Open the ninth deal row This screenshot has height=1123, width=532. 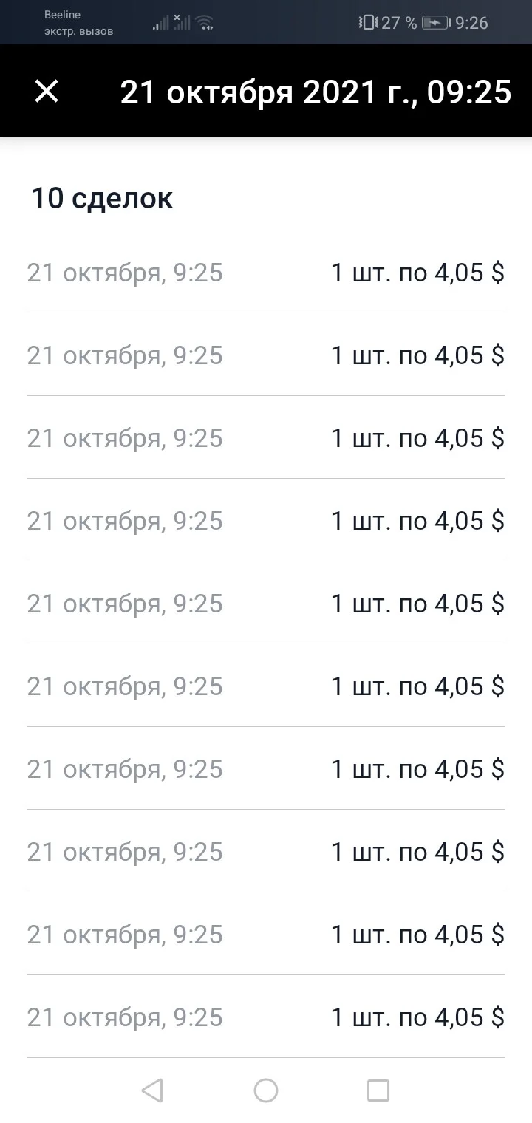tap(266, 935)
